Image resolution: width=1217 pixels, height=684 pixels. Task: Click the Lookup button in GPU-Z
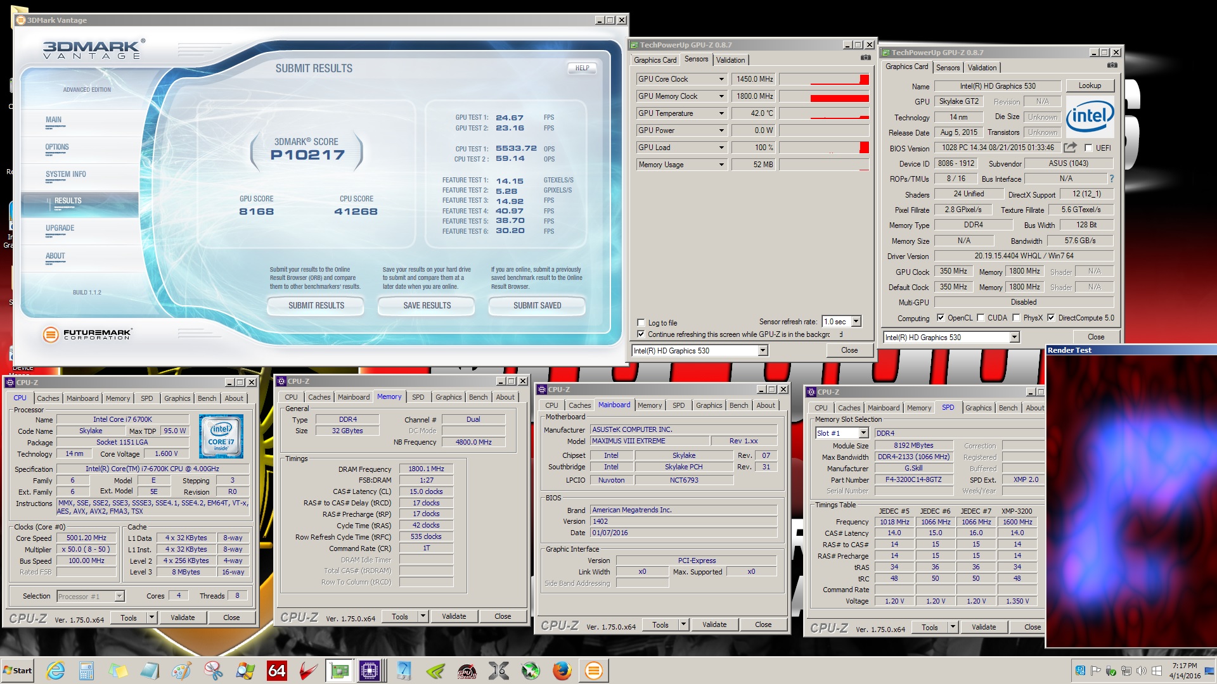tap(1090, 85)
